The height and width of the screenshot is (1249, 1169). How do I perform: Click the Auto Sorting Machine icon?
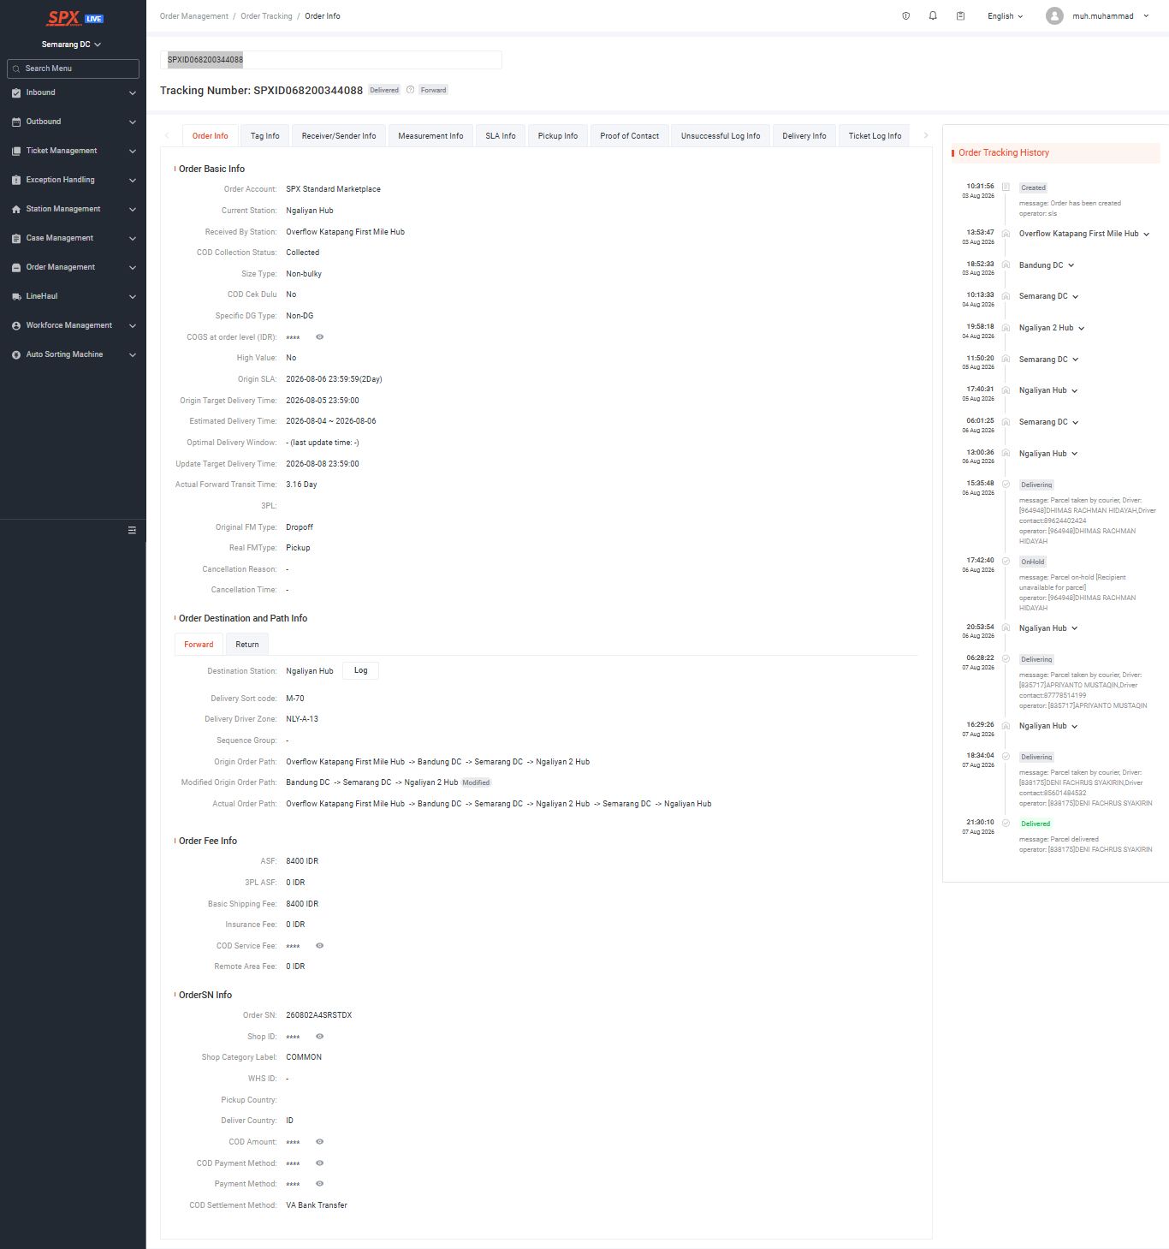pos(16,354)
